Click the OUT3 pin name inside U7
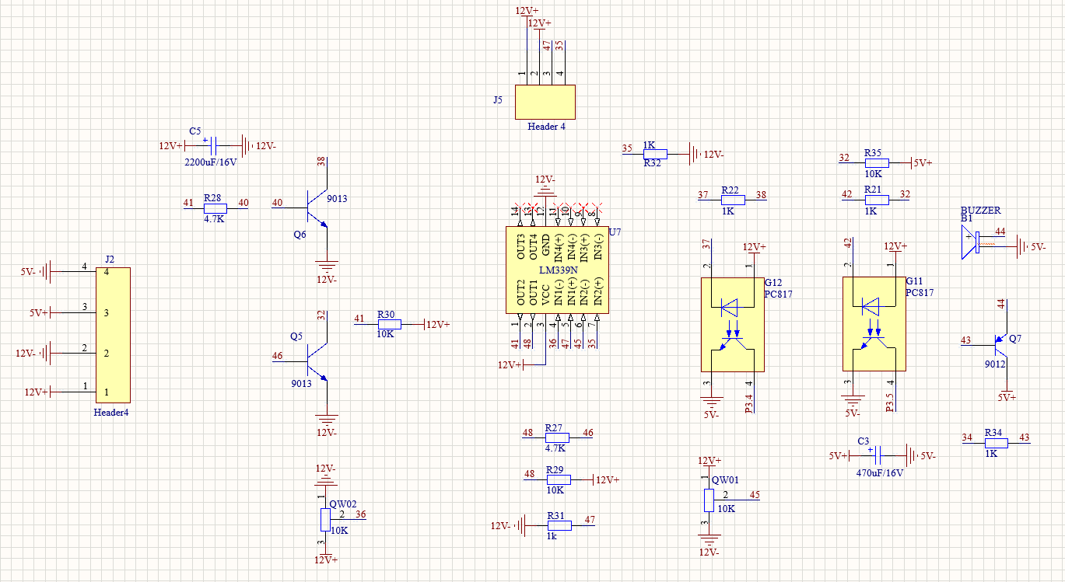Image resolution: width=1065 pixels, height=582 pixels. (x=520, y=246)
